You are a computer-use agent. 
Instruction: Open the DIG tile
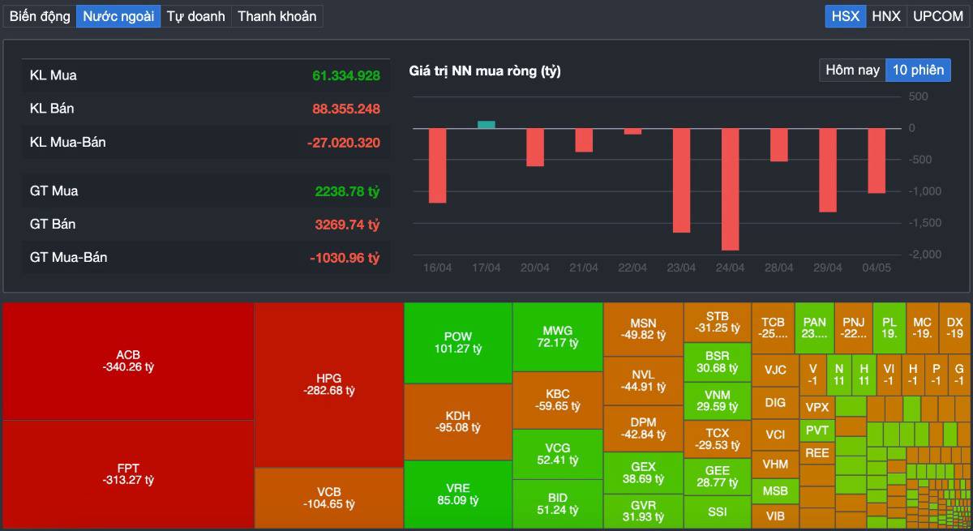pyautogui.click(x=775, y=402)
